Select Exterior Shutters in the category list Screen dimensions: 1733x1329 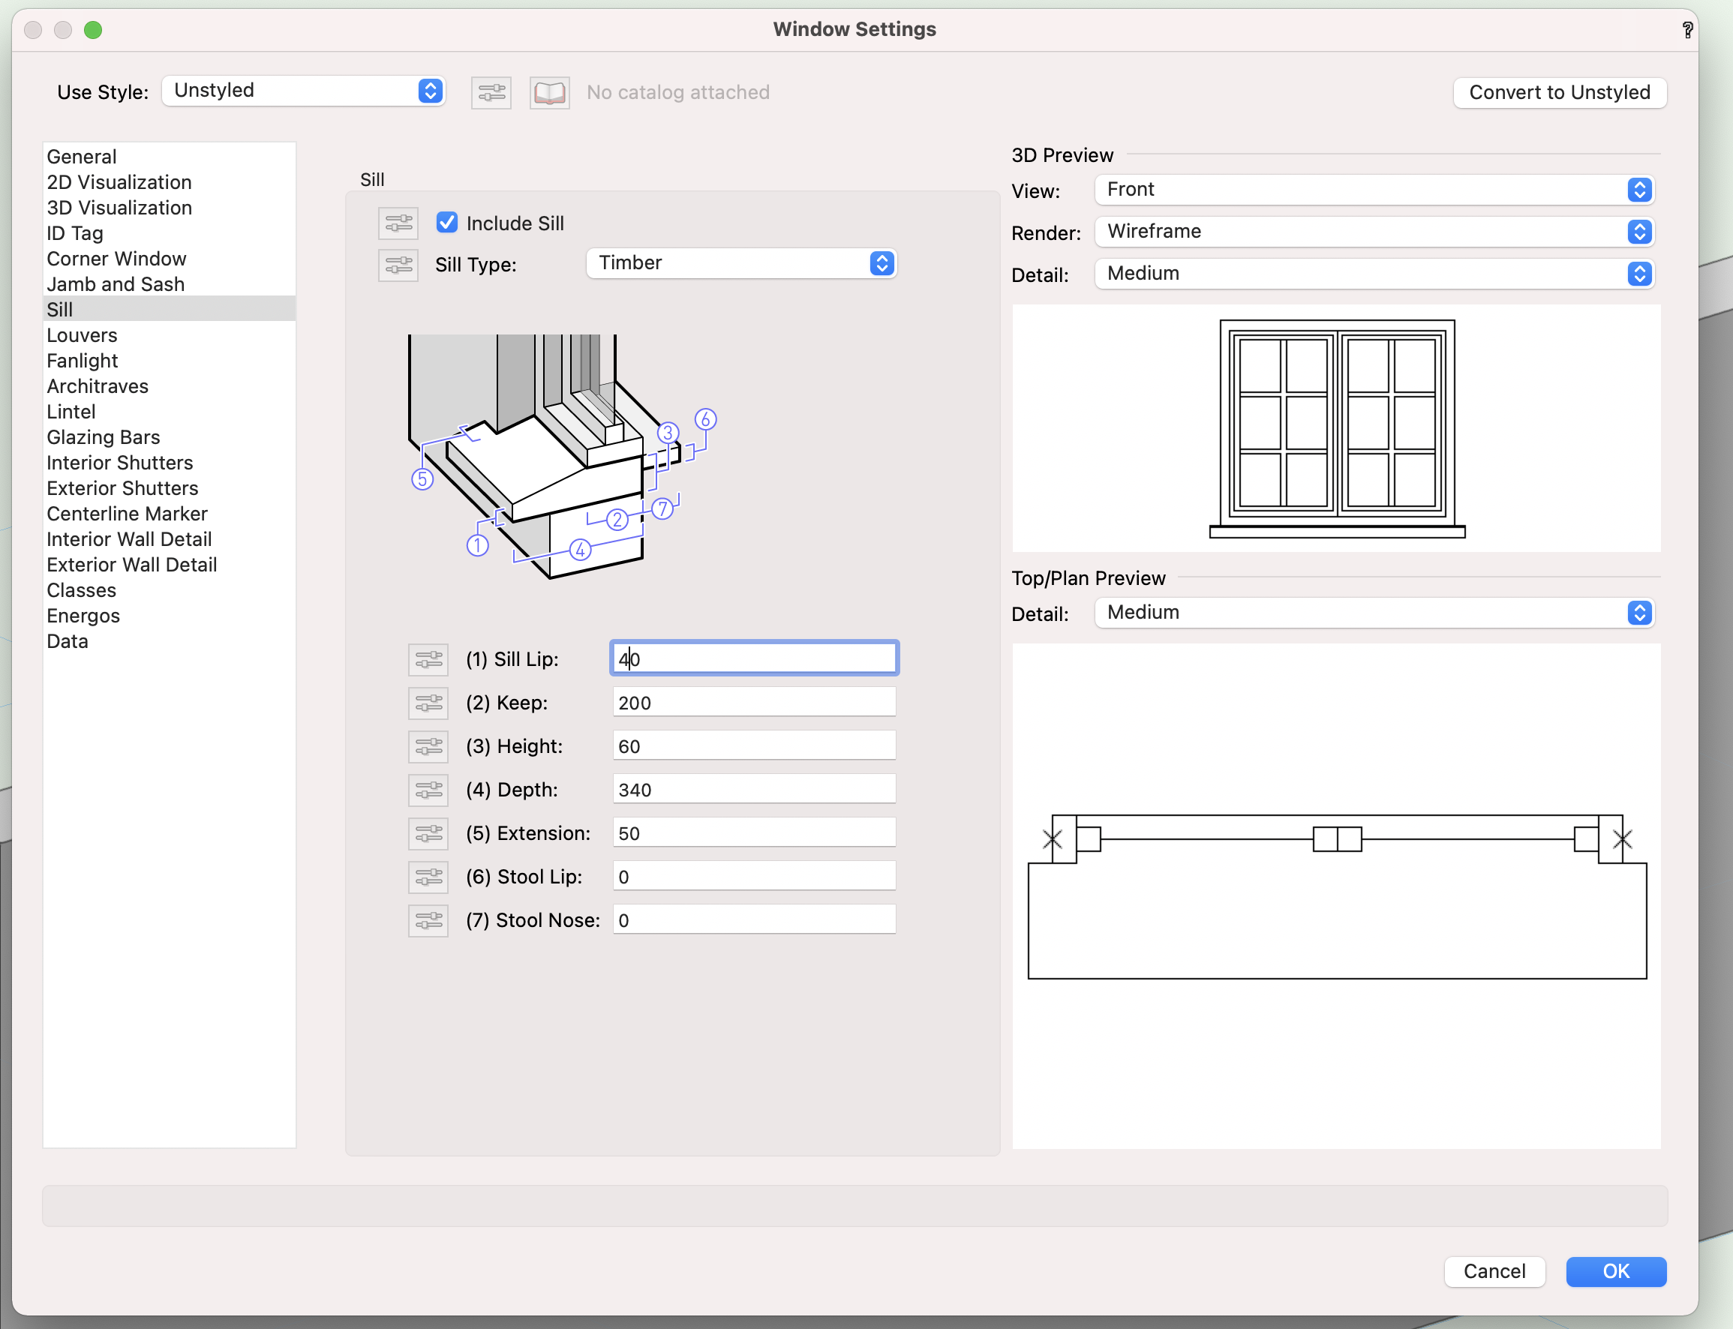click(x=122, y=488)
